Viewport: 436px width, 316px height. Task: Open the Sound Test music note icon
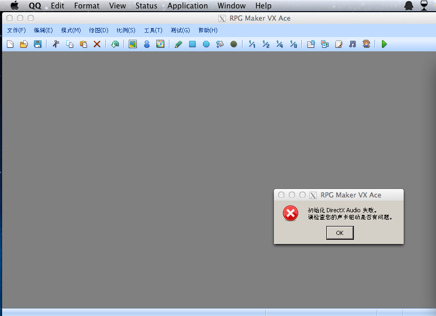(x=352, y=44)
